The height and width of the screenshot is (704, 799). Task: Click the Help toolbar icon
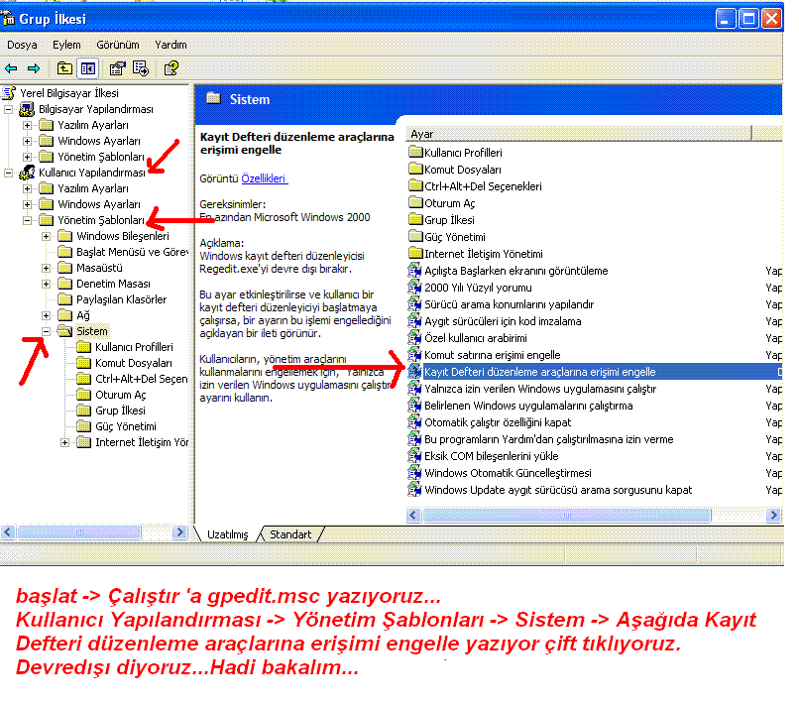(x=171, y=68)
